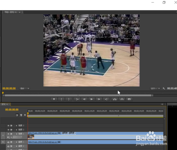Expand the 视频 2 track

(x=17, y=130)
